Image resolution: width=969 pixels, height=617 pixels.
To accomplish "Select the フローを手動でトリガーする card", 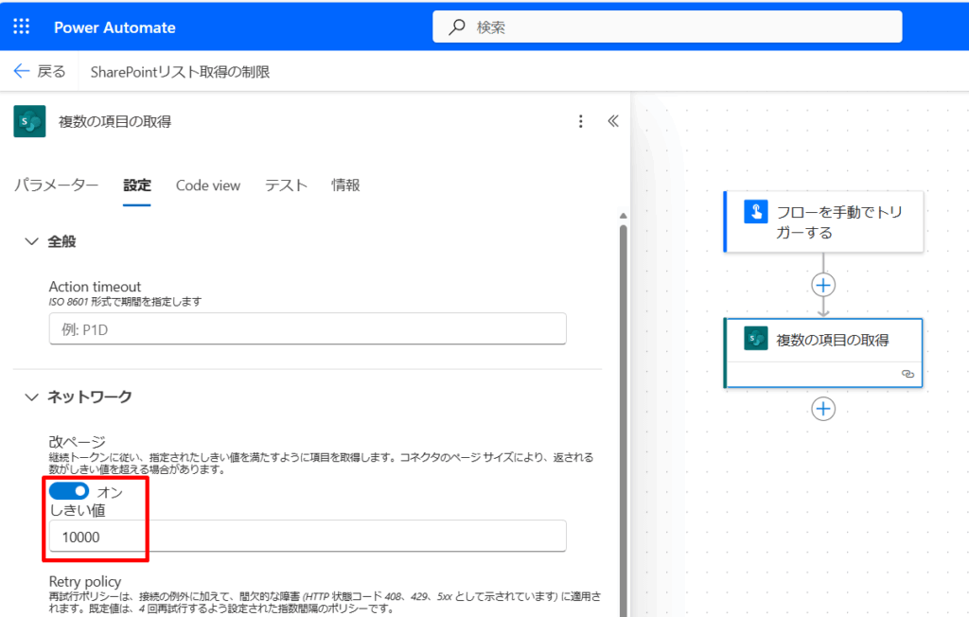I will click(824, 221).
